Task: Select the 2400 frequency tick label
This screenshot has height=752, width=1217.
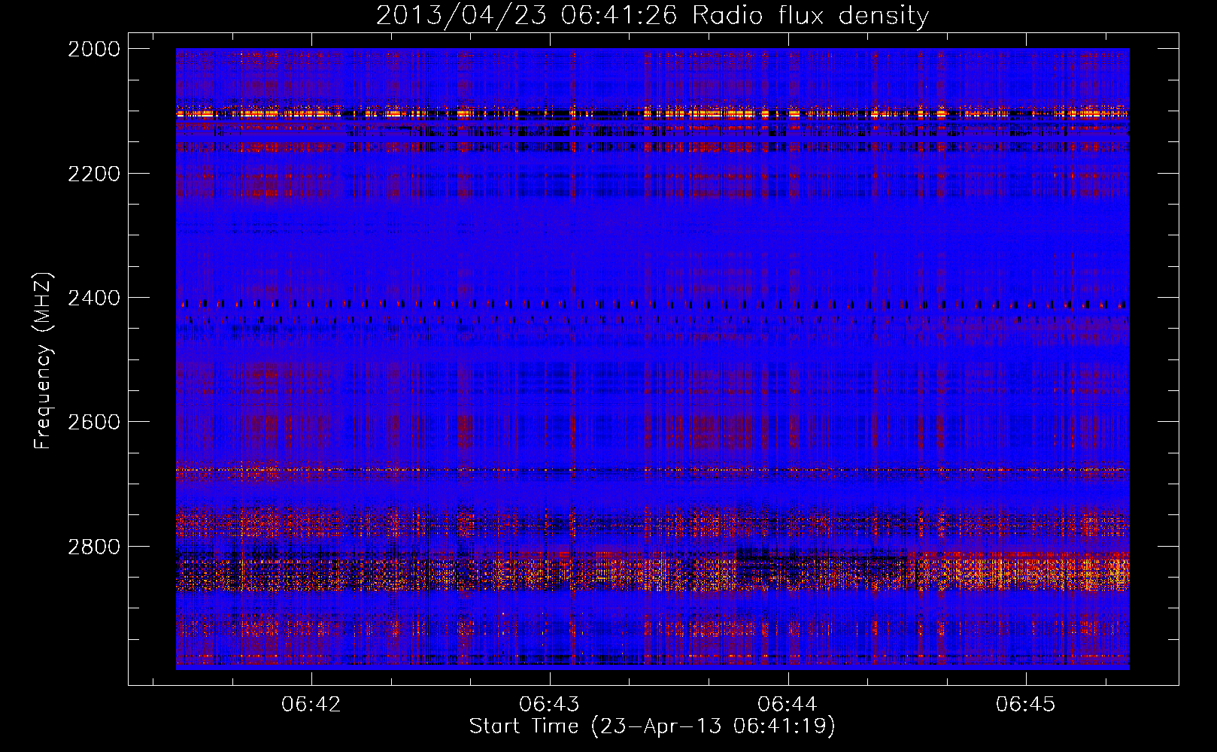Action: pyautogui.click(x=94, y=299)
